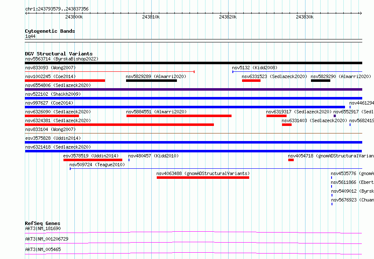Open nsv5829290 (Almarri2020) label

341,76
